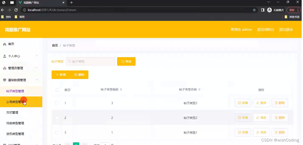Screen dimensions: 303x145
Task: Open the 资料 bookmarks folder
Action: click(6, 17)
